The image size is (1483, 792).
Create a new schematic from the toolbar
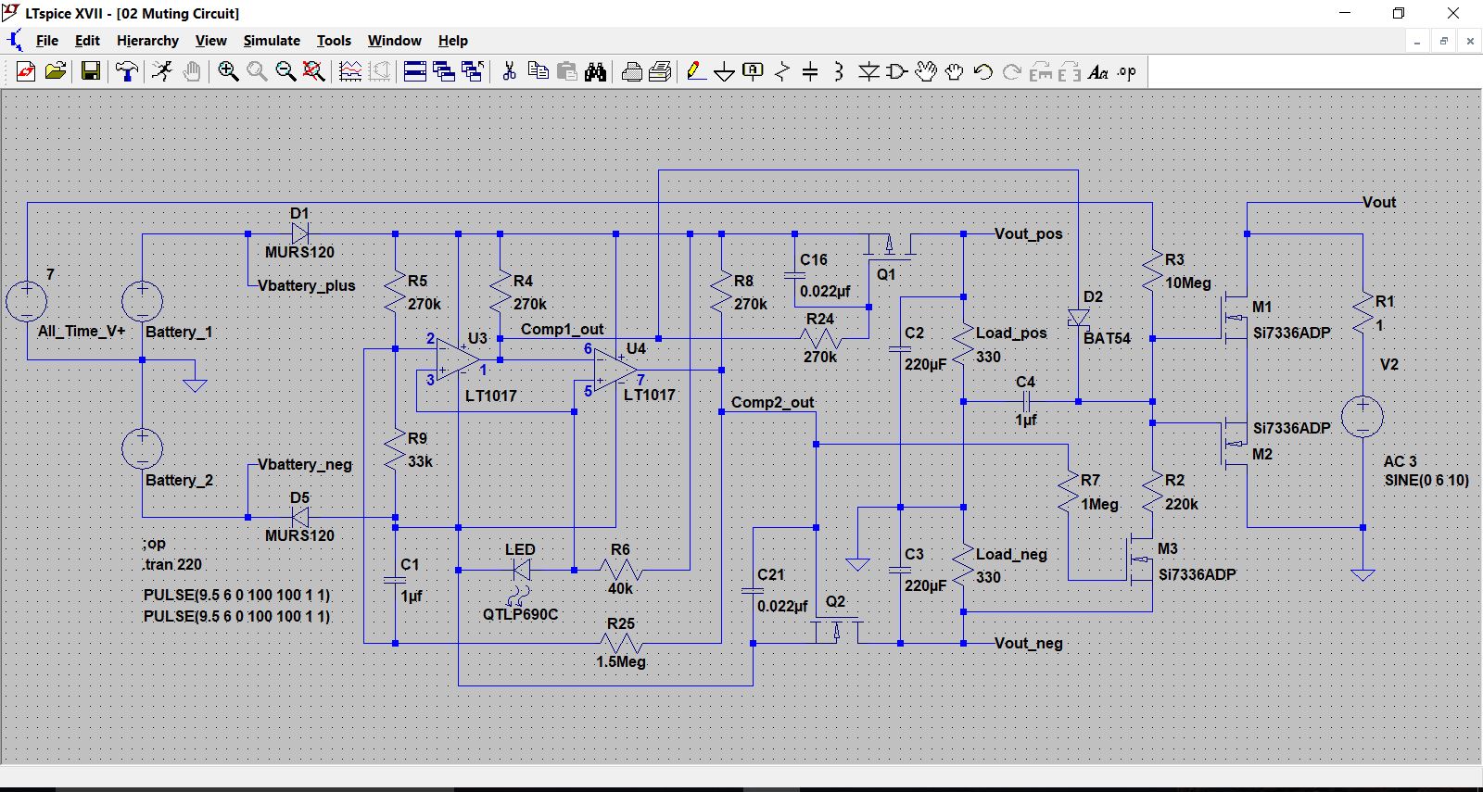[26, 71]
